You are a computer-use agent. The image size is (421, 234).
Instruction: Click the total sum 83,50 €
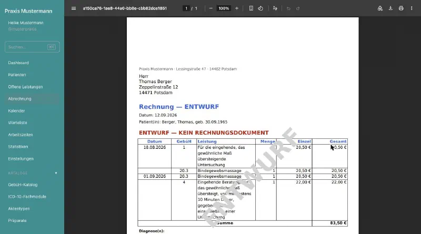(338, 223)
